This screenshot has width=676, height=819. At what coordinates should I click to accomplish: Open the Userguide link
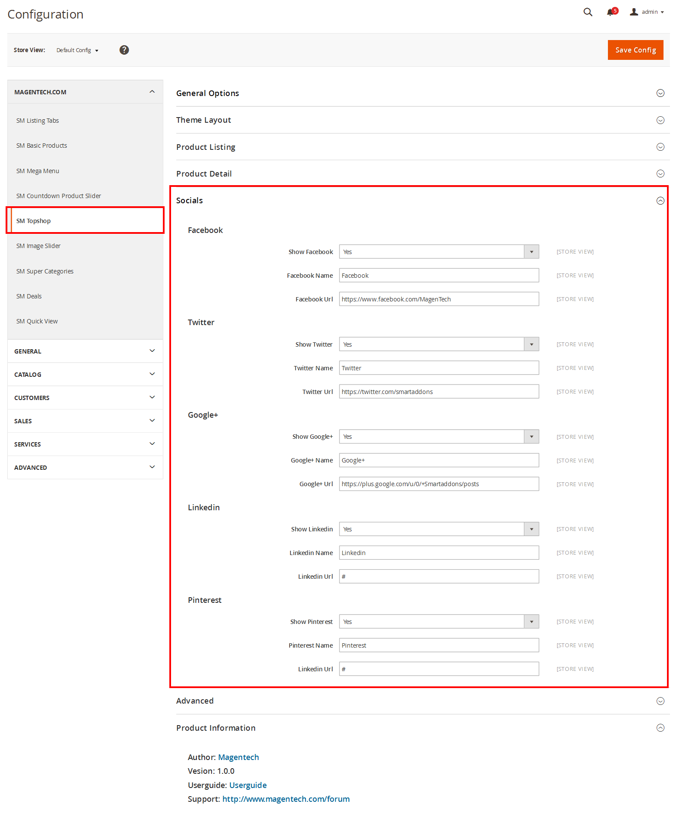pyautogui.click(x=248, y=785)
